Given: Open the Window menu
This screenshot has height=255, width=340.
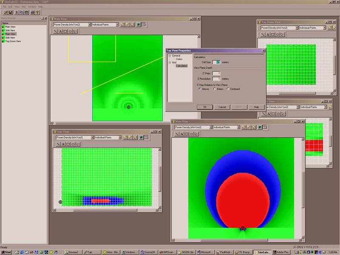Looking at the screenshot, I should pyautogui.click(x=32, y=7).
